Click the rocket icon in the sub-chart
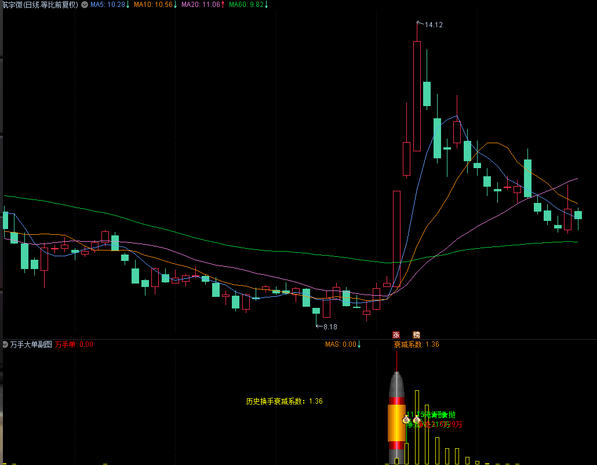The image size is (597, 465). pos(396,415)
